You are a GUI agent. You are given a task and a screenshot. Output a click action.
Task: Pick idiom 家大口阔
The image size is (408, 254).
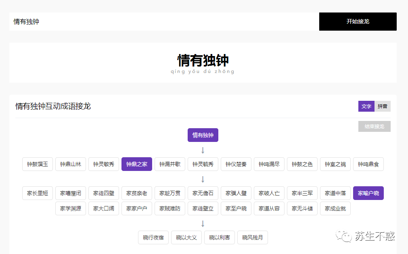[x=104, y=208]
